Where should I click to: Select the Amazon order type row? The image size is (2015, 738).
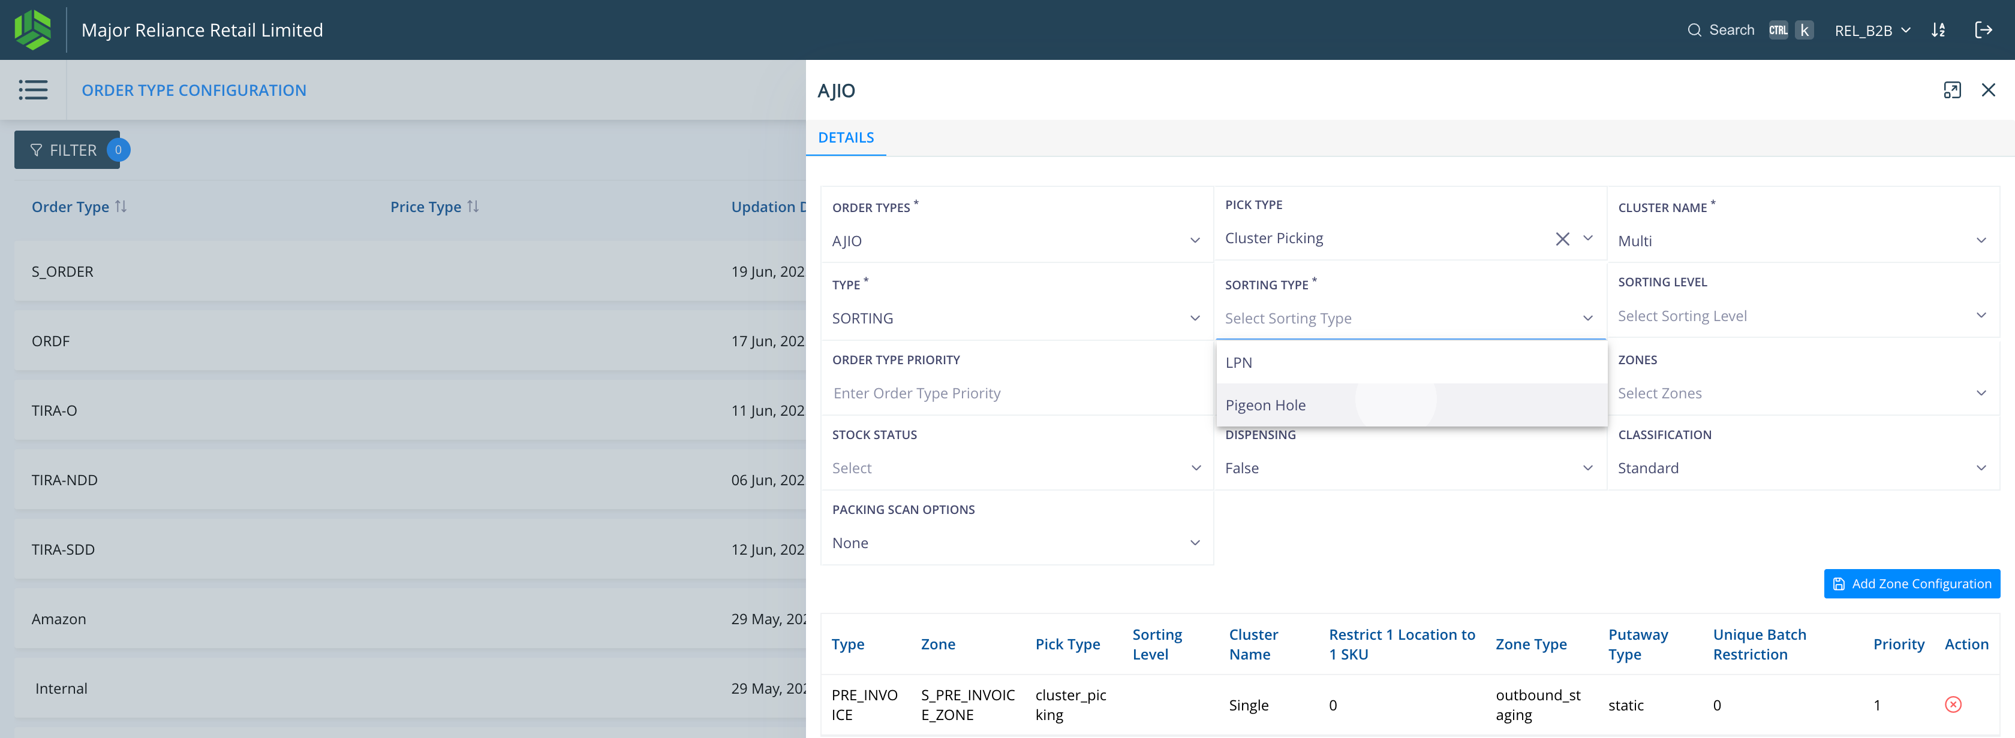click(x=410, y=619)
